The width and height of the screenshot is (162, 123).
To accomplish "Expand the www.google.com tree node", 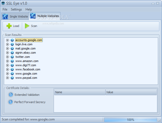I will pos(7,74).
